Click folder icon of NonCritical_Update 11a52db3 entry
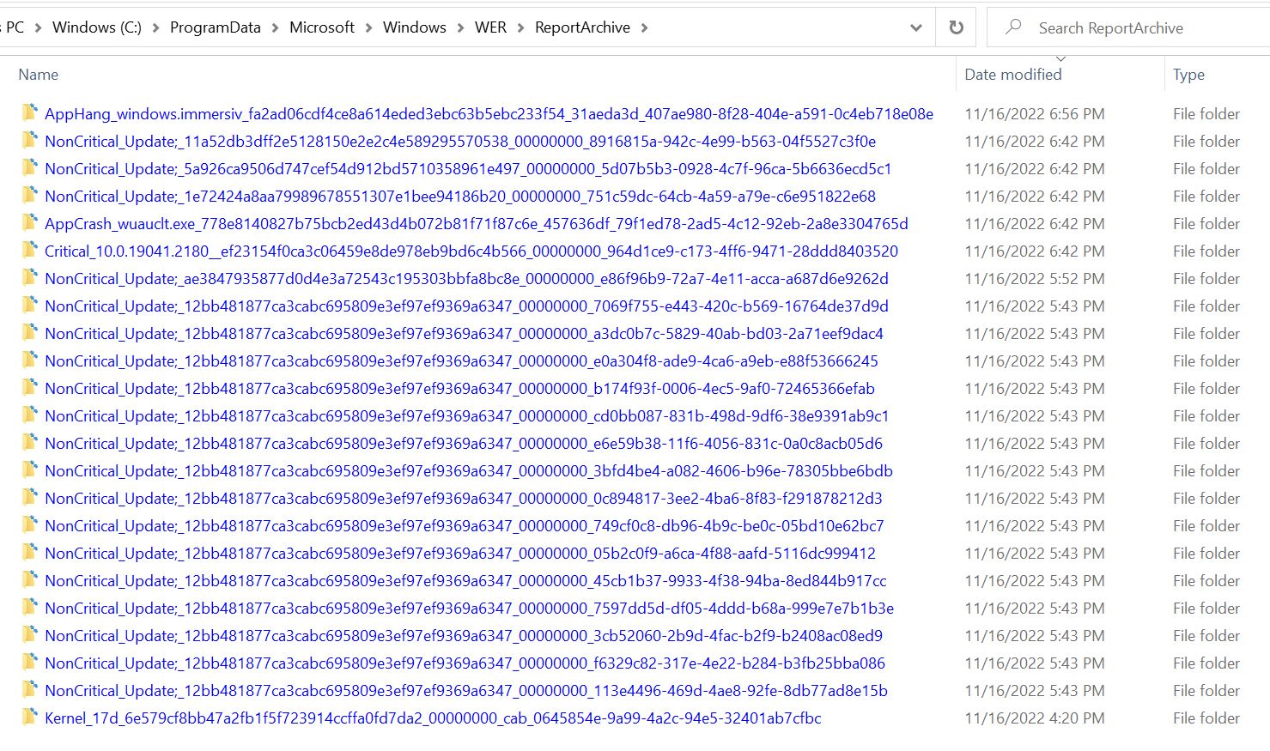The width and height of the screenshot is (1270, 751). tap(30, 141)
